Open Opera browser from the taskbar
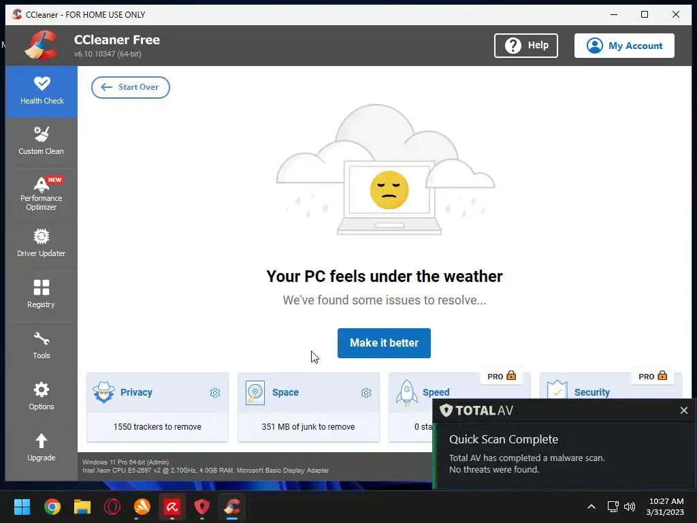The image size is (697, 523). (112, 507)
